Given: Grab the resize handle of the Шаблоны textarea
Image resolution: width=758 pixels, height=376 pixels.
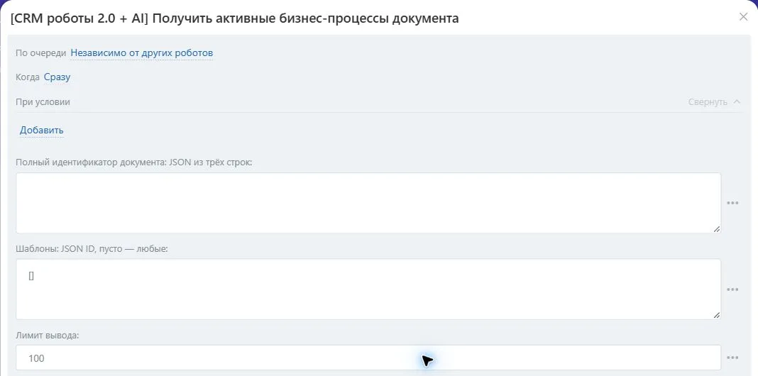Looking at the screenshot, I should pyautogui.click(x=716, y=314).
